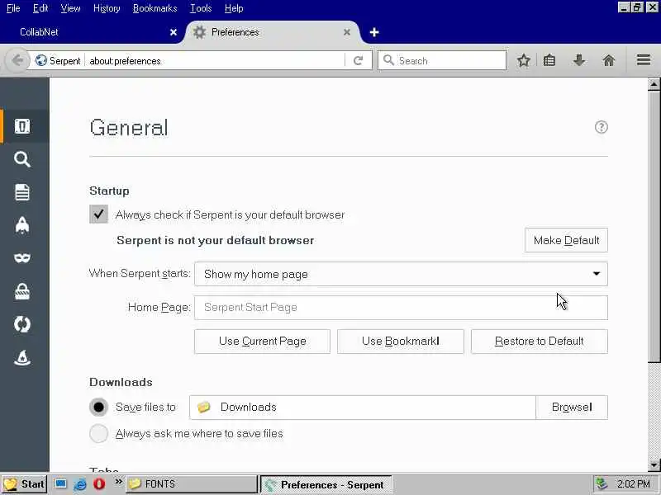Open the When Serpent starts dropdown
The height and width of the screenshot is (495, 661).
tap(401, 274)
